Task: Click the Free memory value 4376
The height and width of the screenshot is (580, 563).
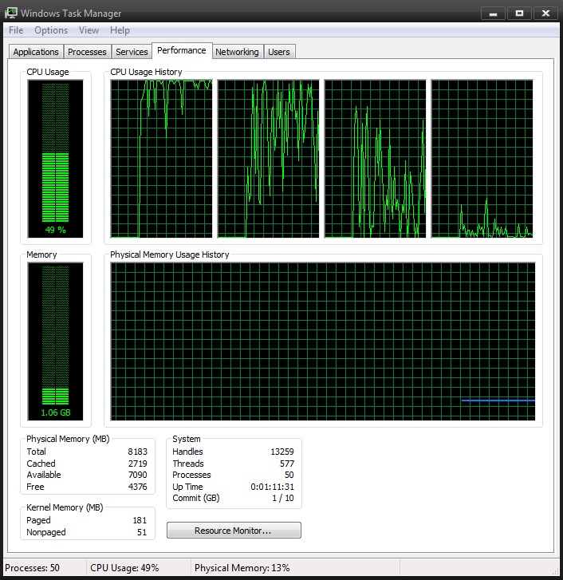Action: 137,487
